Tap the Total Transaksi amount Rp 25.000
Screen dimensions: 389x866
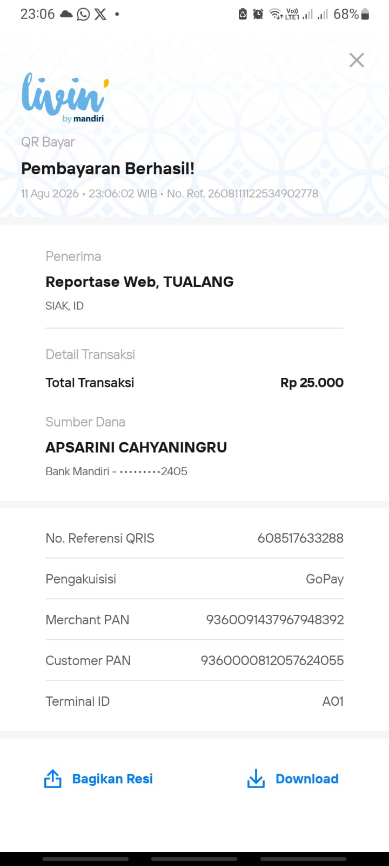pyautogui.click(x=312, y=383)
